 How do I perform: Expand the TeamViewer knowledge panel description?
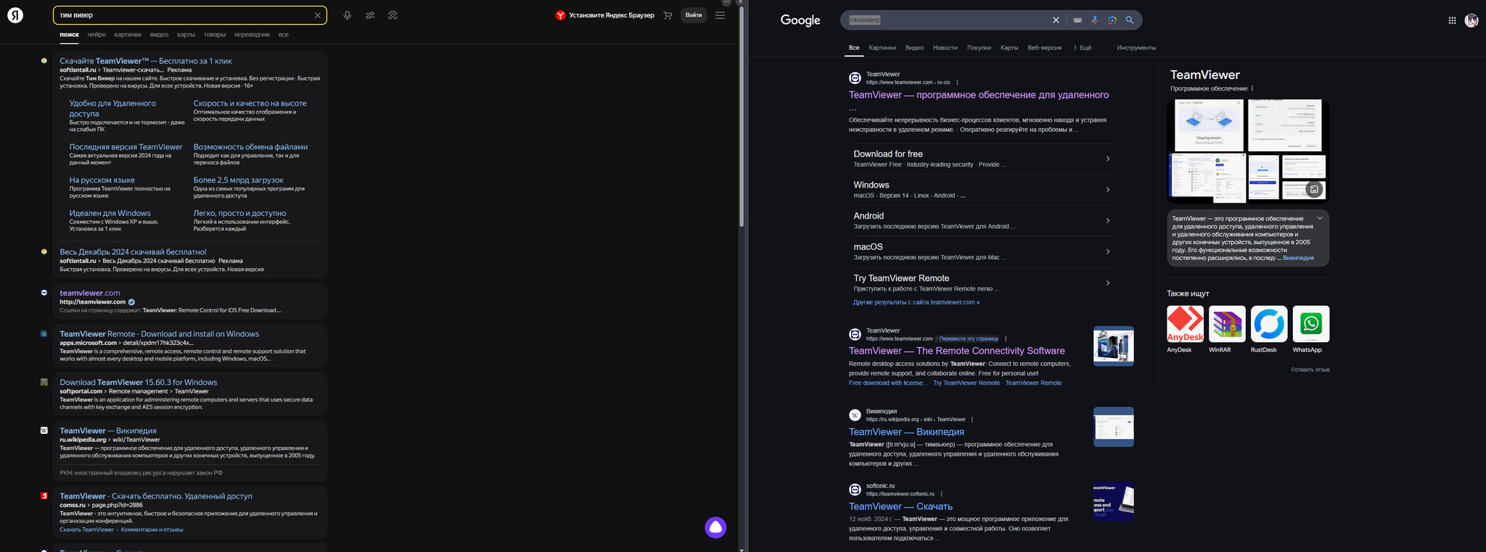[x=1320, y=218]
